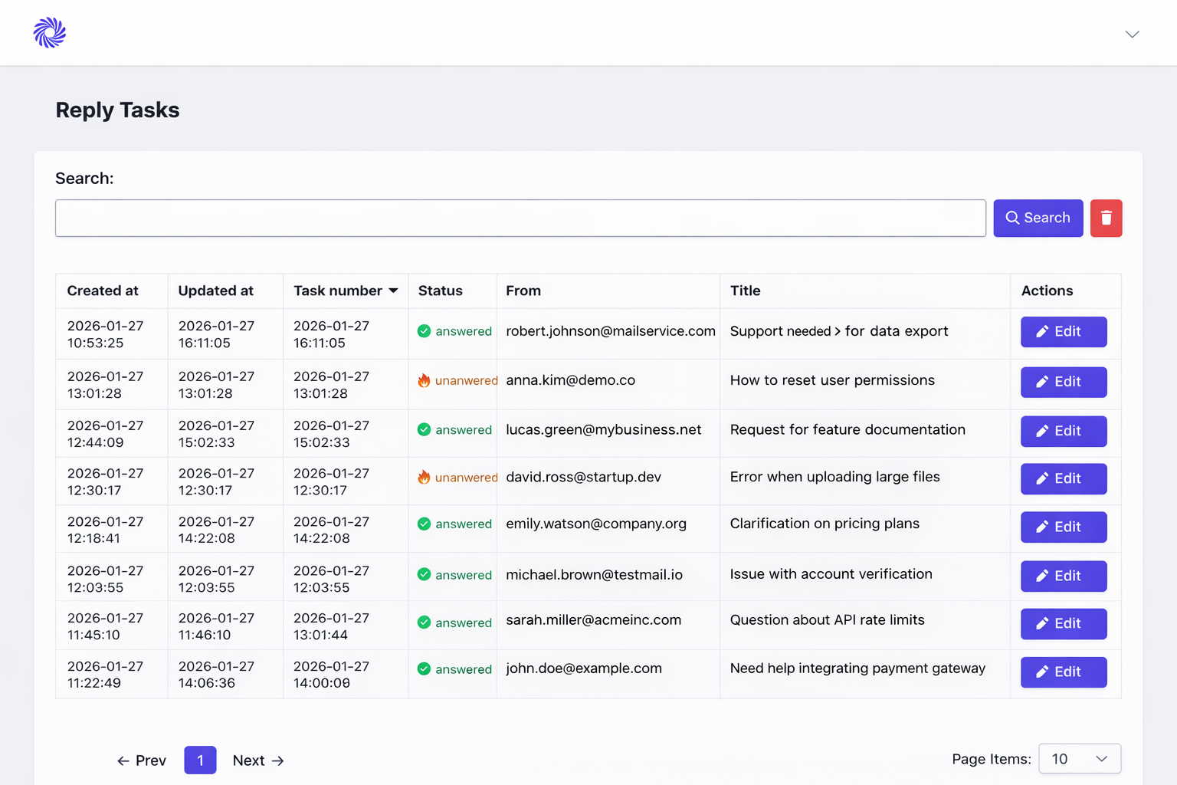Expand the top-right header chevron menu
The width and height of the screenshot is (1177, 785).
1132,34
